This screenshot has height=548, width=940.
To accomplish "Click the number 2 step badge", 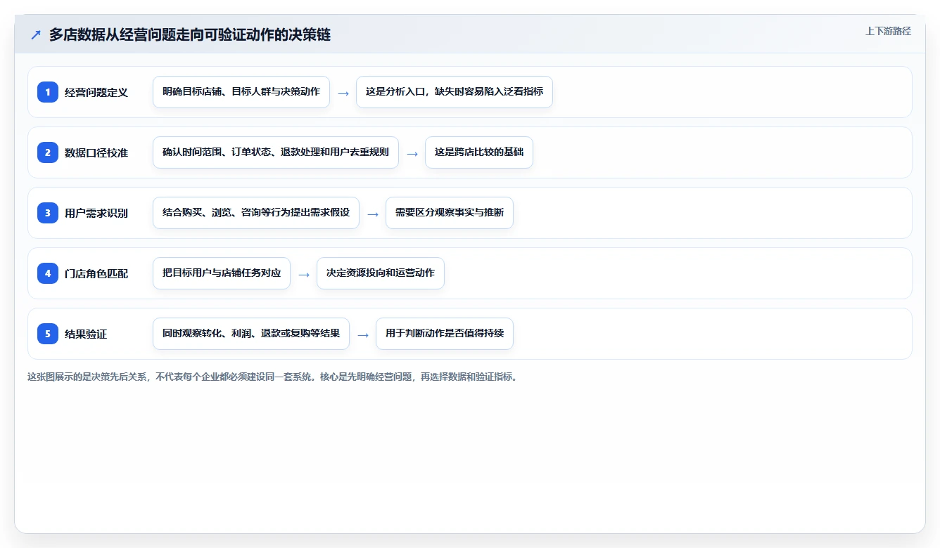I will pyautogui.click(x=48, y=152).
